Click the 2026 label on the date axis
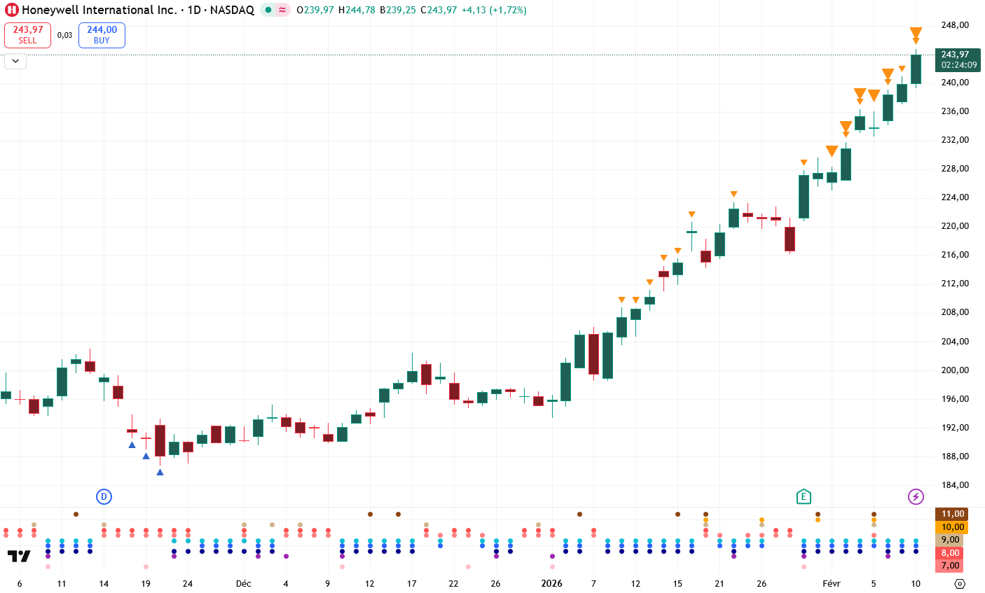Screen dimensions: 985x593 point(551,584)
